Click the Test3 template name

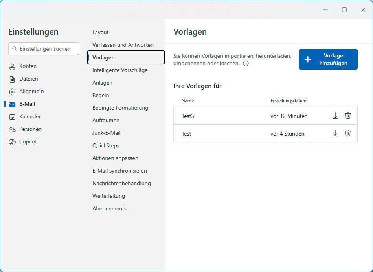[x=188, y=116]
